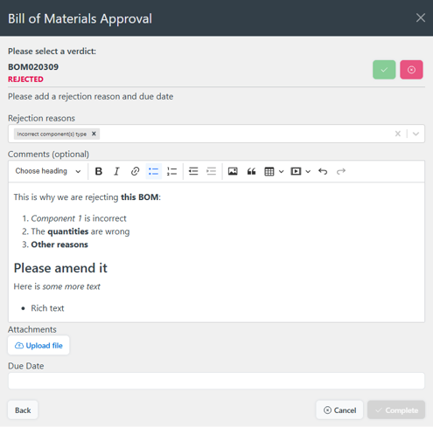Expand the Choose heading dropdown
The image size is (433, 427).
[48, 171]
